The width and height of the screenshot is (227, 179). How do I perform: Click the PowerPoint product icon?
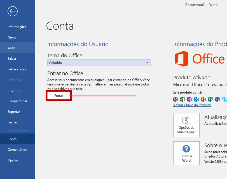click(x=203, y=99)
